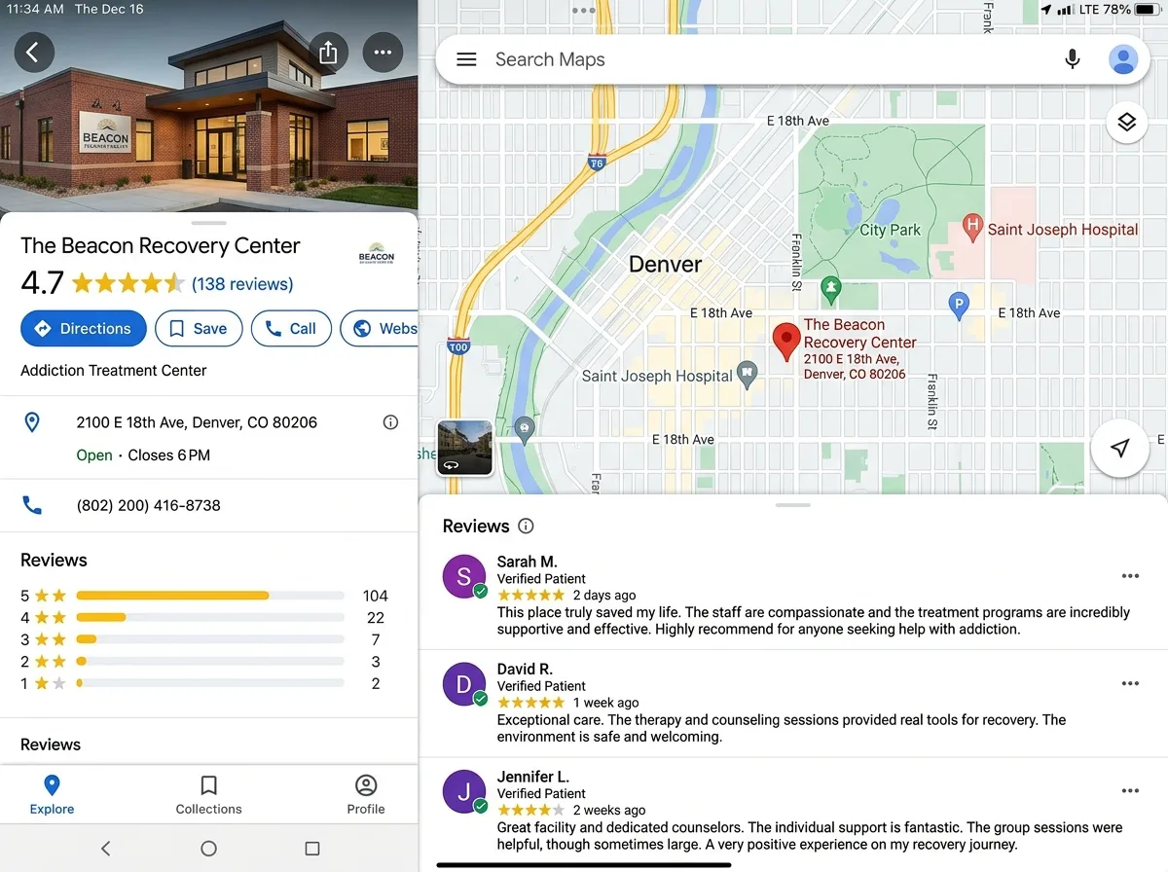Image resolution: width=1168 pixels, height=872 pixels.
Task: Tap Jennifer L.'s profile avatar
Action: click(464, 791)
